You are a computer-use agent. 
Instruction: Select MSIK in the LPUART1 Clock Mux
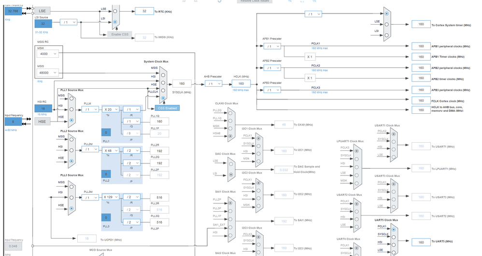(x=356, y=183)
